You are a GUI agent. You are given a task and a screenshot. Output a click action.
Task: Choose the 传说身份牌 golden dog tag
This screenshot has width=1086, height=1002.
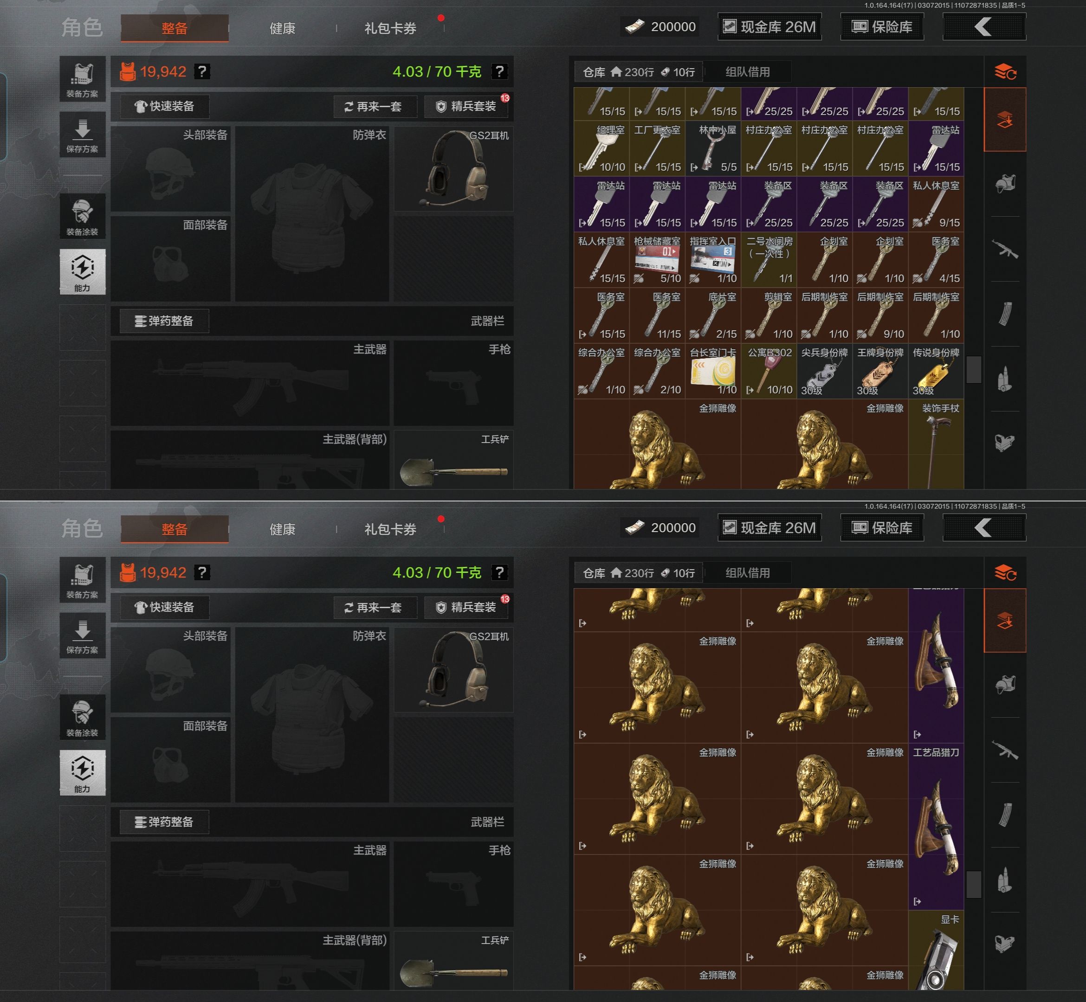(x=936, y=371)
